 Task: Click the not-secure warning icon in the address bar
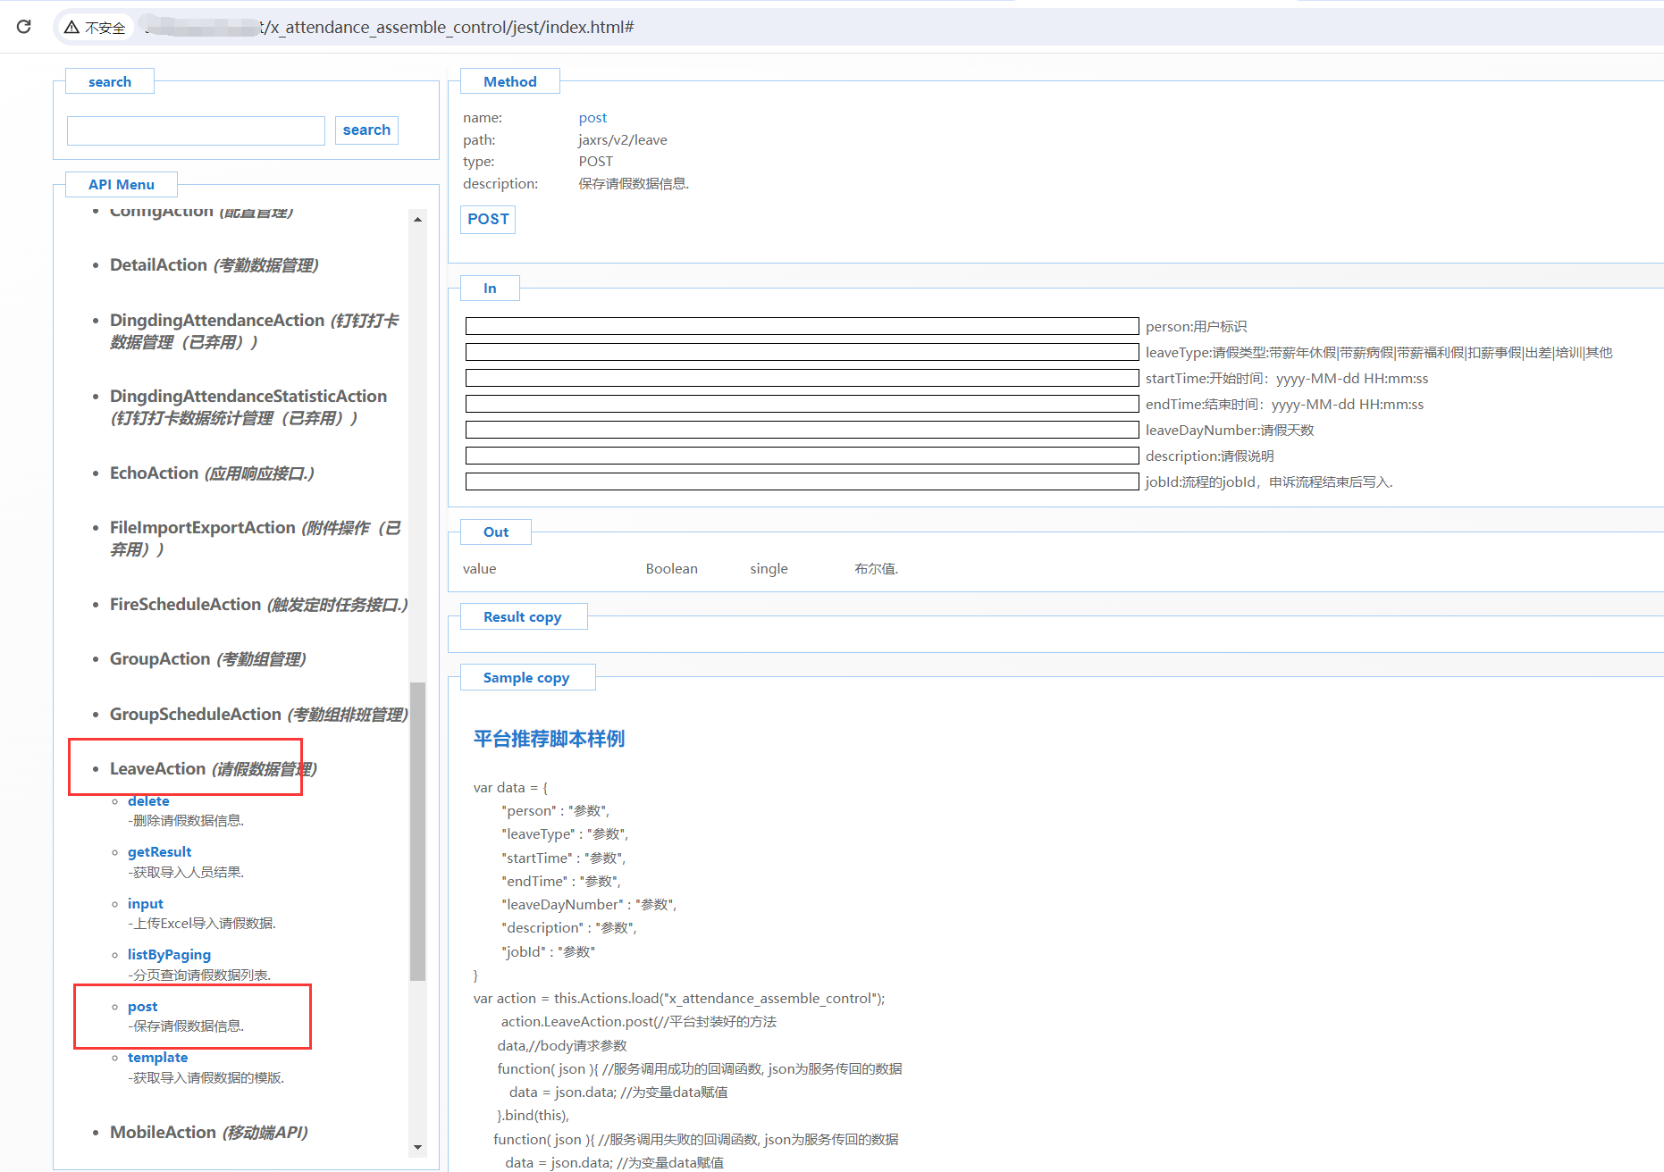[71, 27]
